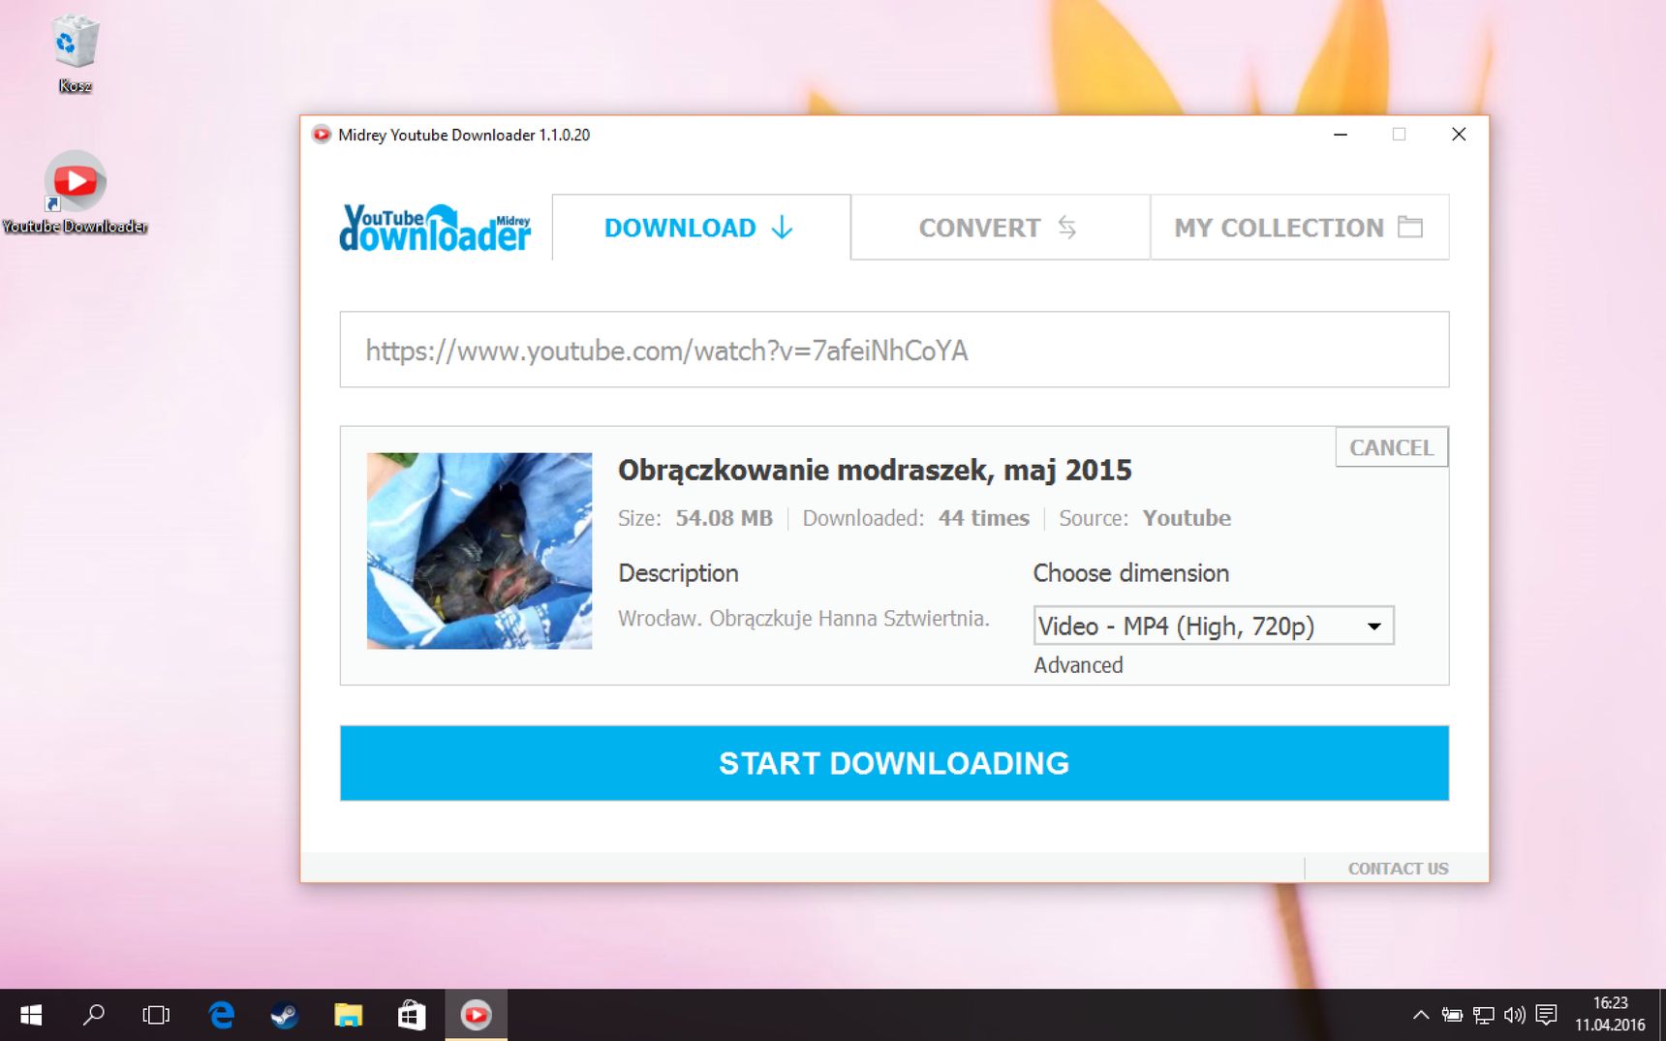Image resolution: width=1666 pixels, height=1041 pixels.
Task: Open the Windows Store taskbar icon
Action: tap(412, 1015)
